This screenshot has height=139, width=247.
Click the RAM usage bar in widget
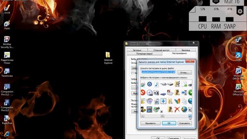coord(216,19)
